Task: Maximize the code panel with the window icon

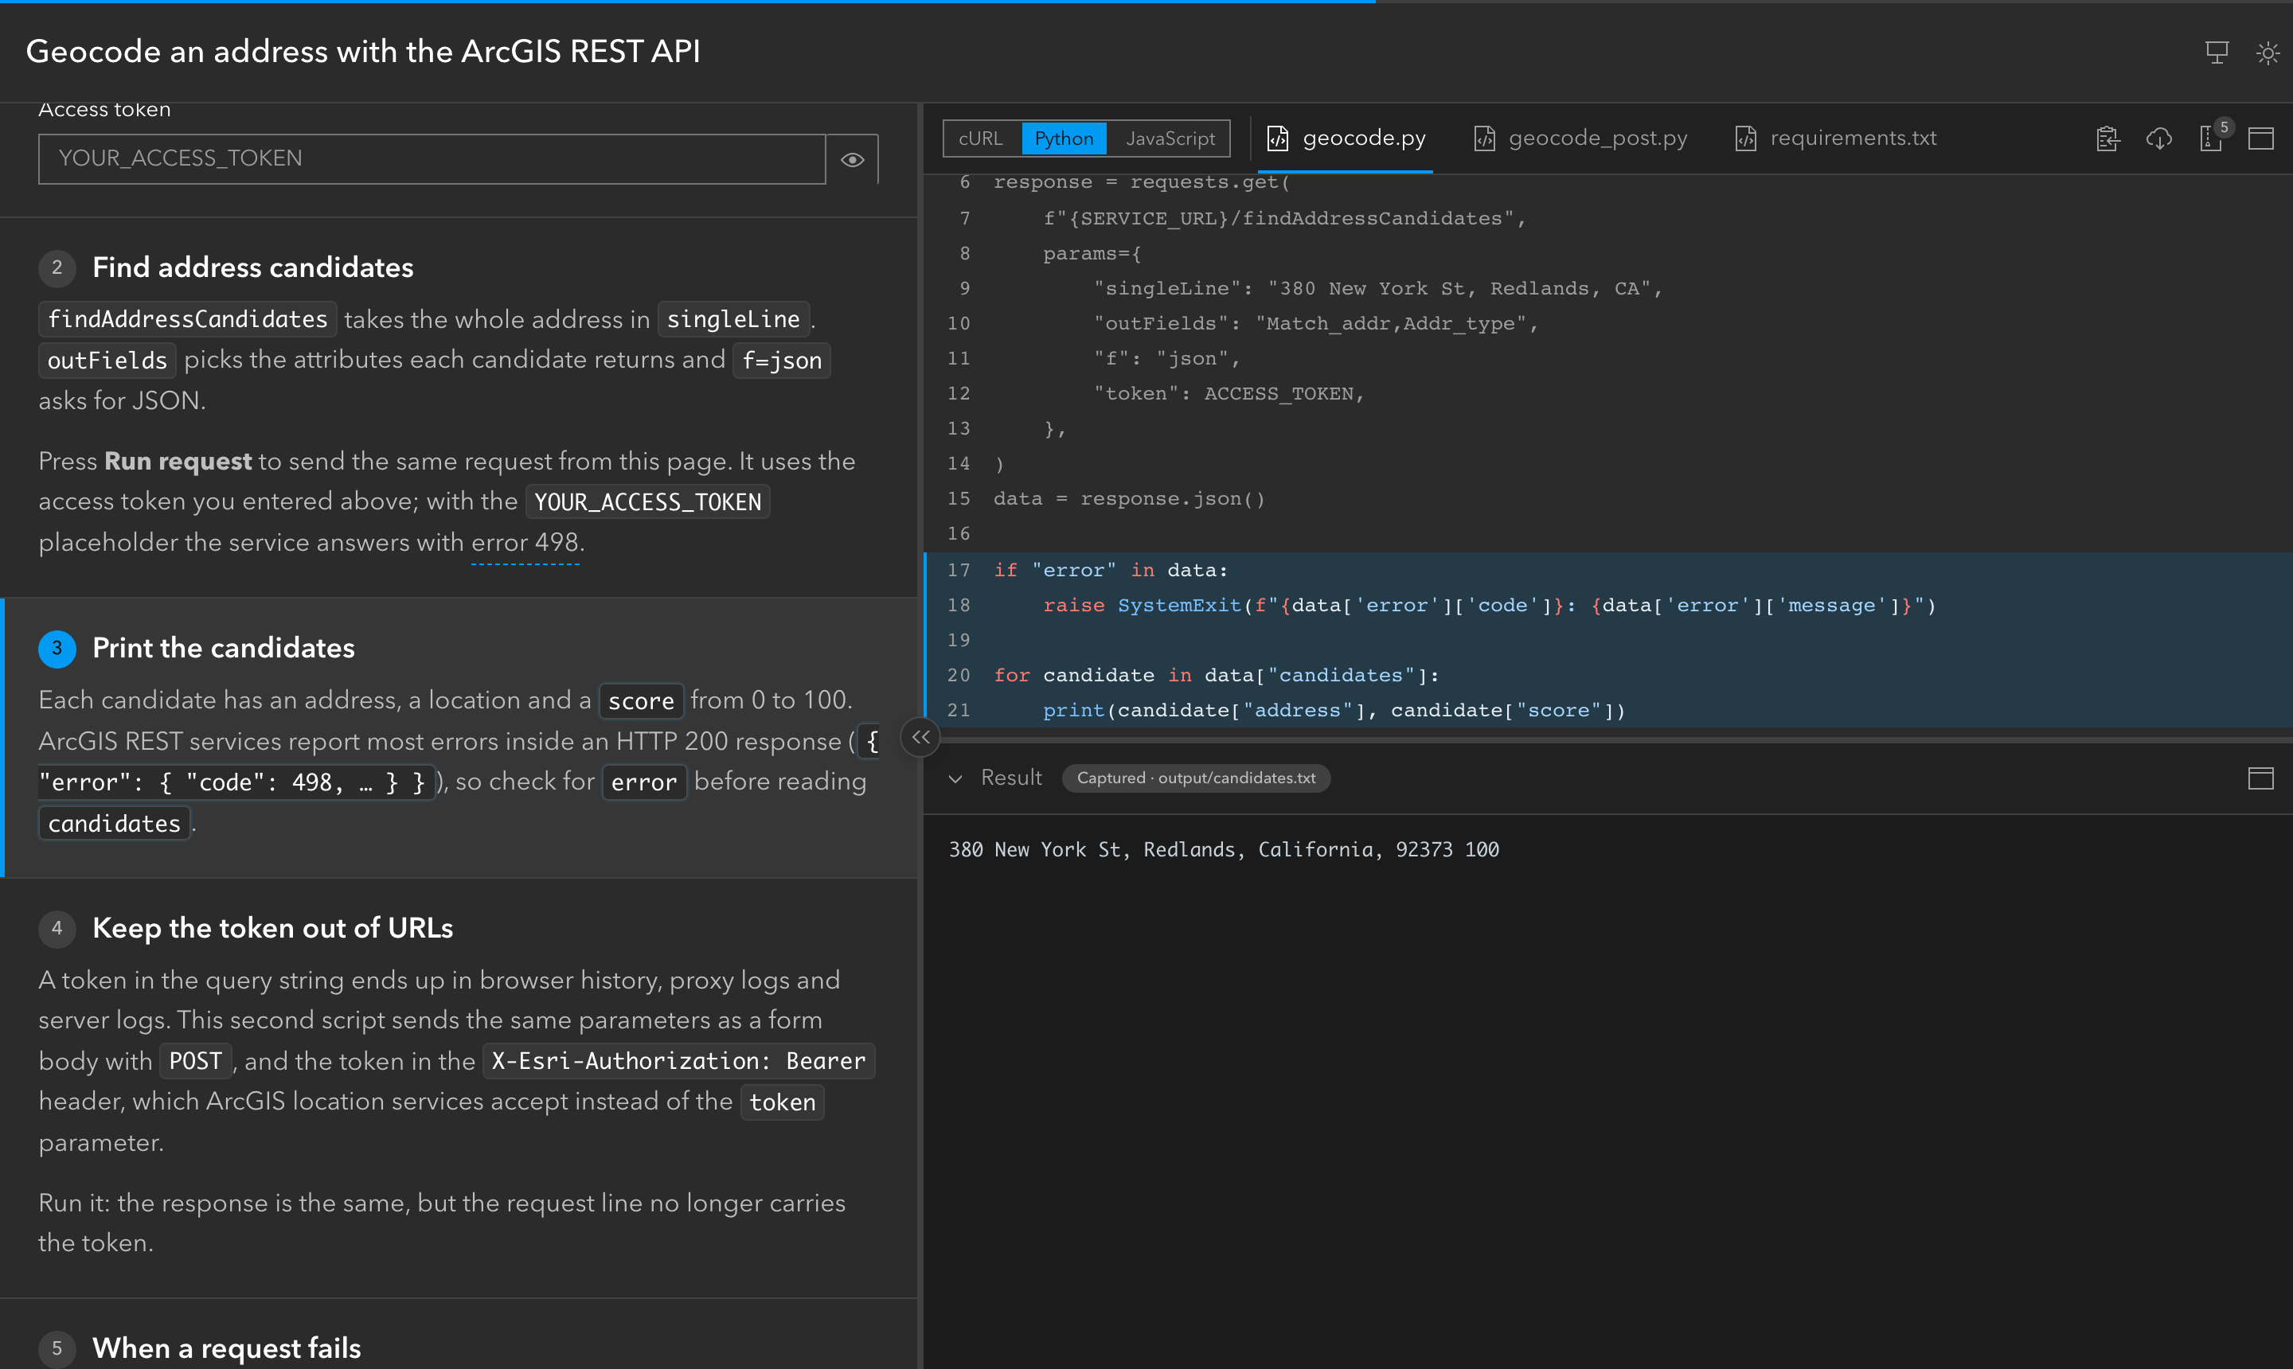Action: tap(2260, 138)
